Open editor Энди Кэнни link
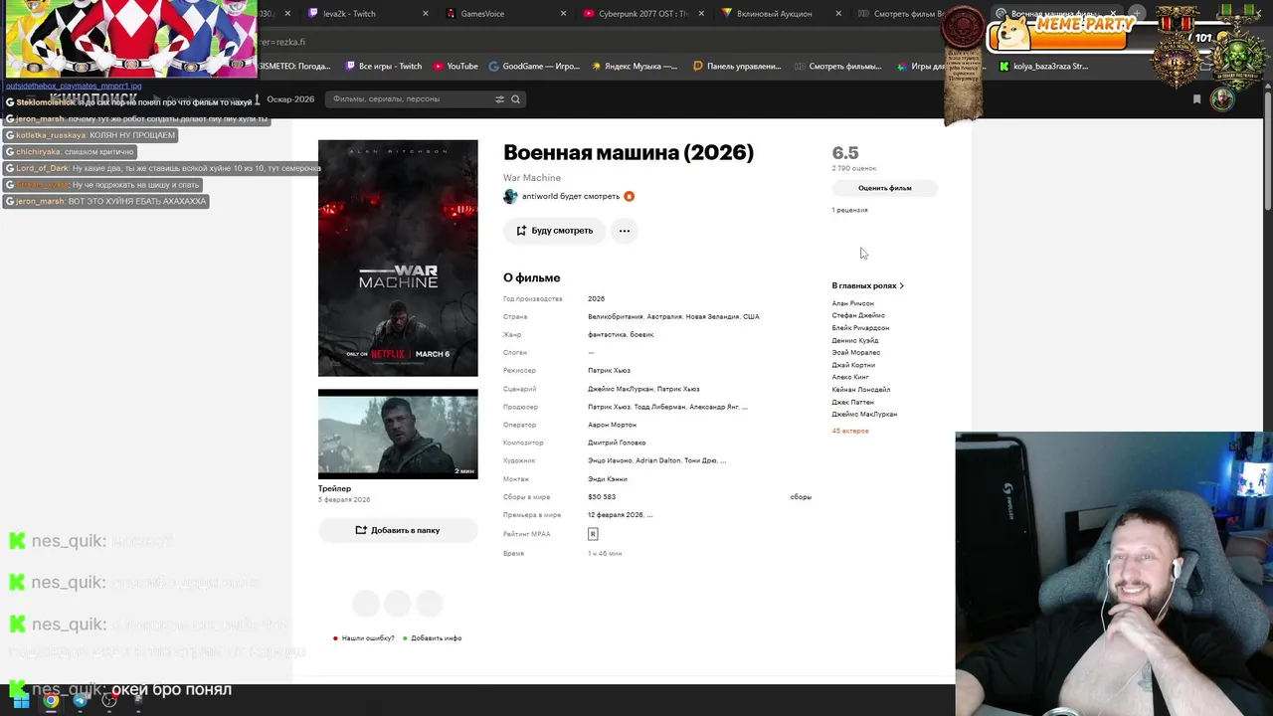 [x=608, y=479]
